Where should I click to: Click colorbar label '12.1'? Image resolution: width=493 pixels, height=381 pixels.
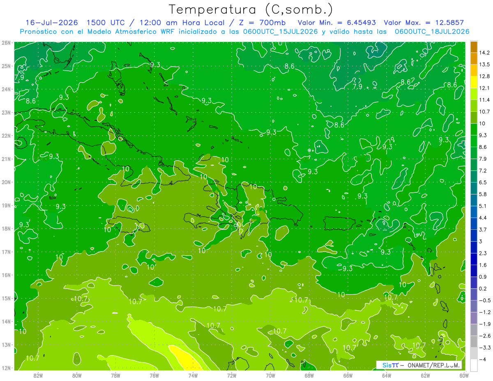484,88
